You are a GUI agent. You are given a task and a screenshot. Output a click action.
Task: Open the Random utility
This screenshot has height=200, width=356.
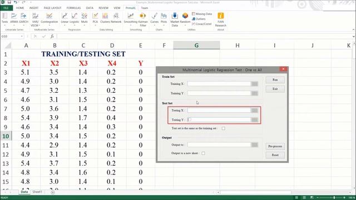[x=185, y=18]
